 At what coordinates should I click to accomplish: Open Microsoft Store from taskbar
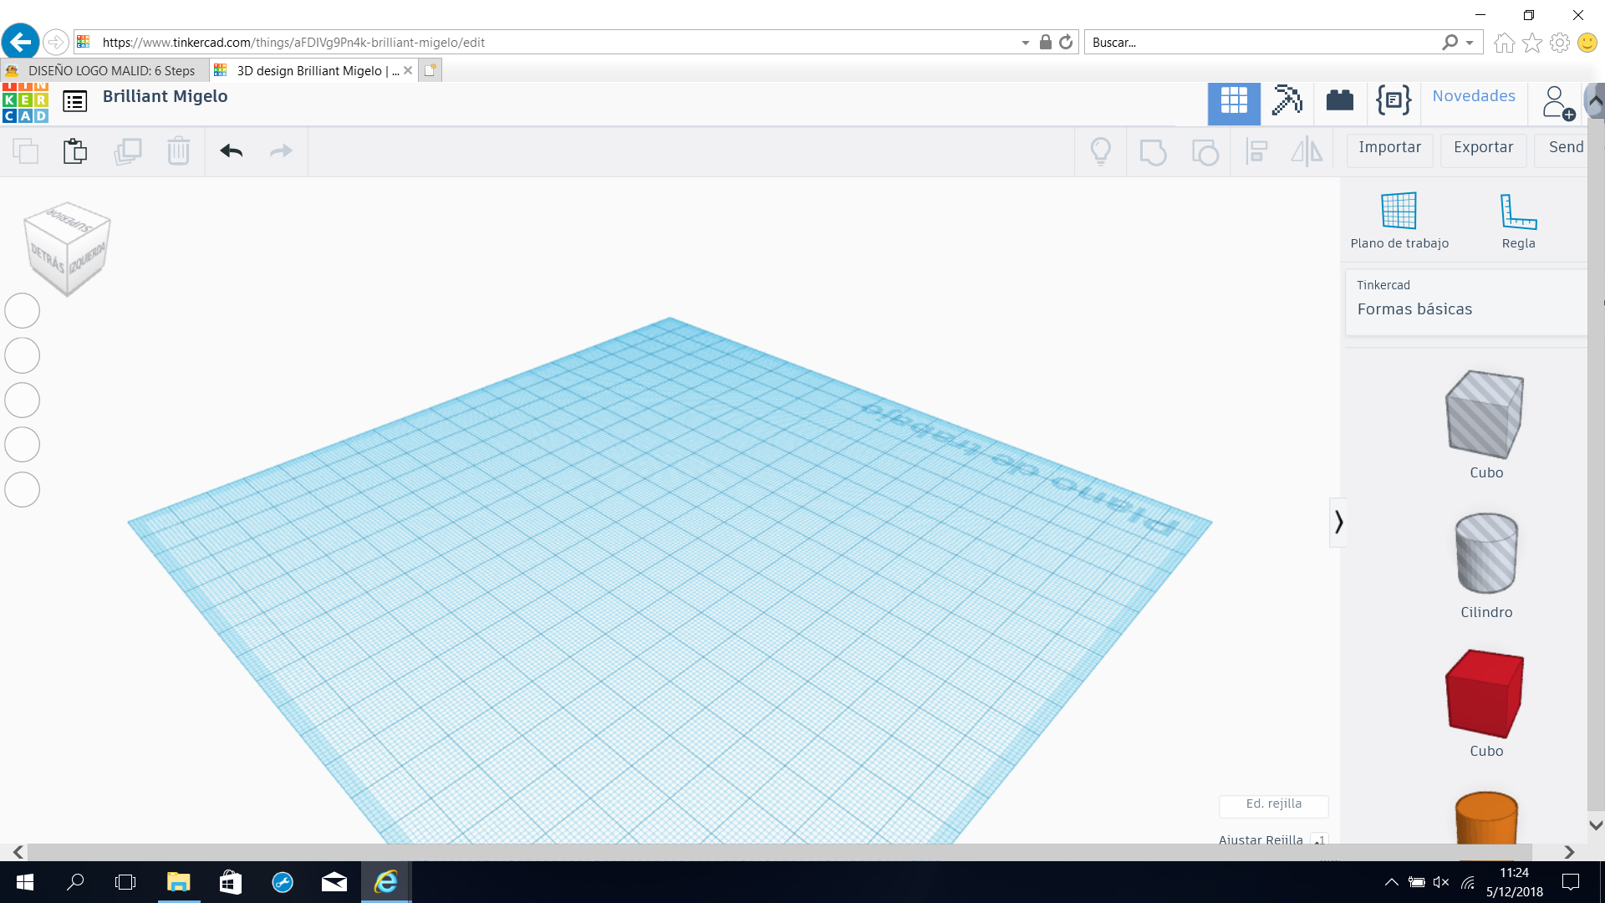pyautogui.click(x=231, y=882)
